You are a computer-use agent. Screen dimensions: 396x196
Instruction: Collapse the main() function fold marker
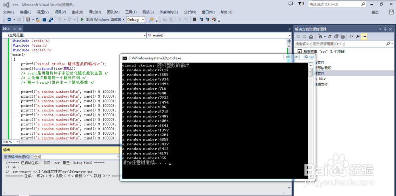click(11, 55)
